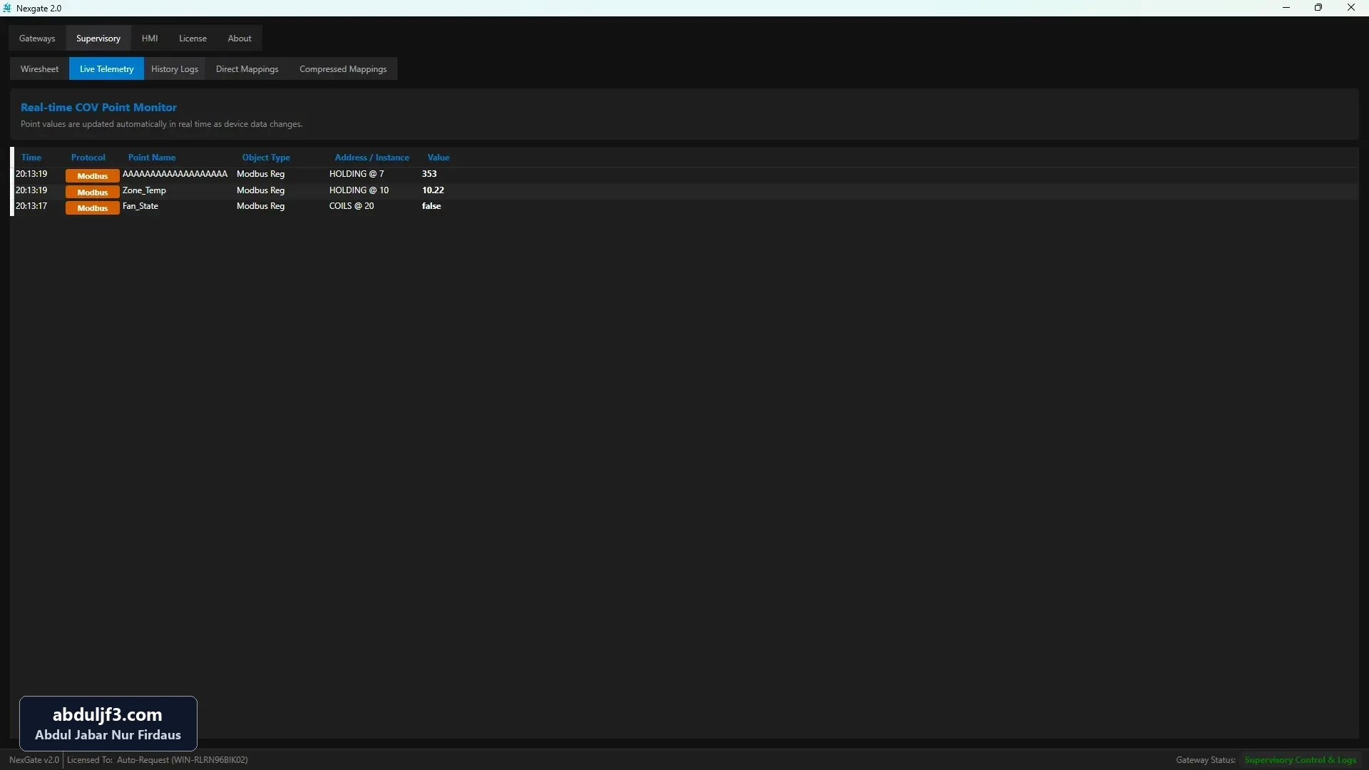
Task: Switch to the HMI tab
Action: [150, 38]
